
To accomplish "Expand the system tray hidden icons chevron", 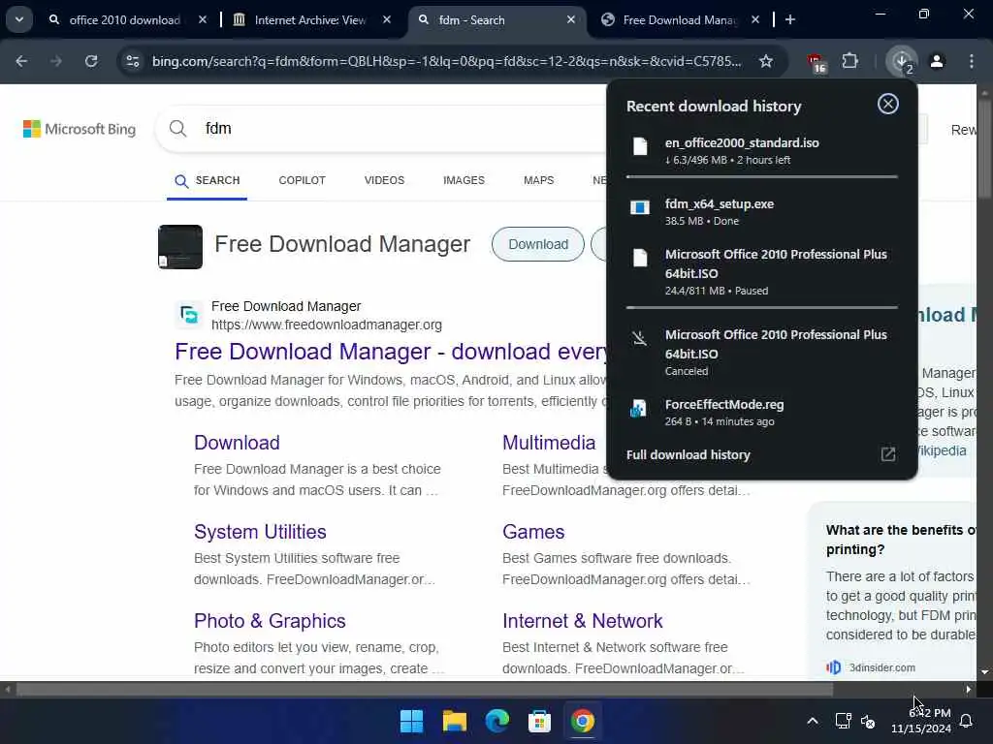I will point(813,721).
